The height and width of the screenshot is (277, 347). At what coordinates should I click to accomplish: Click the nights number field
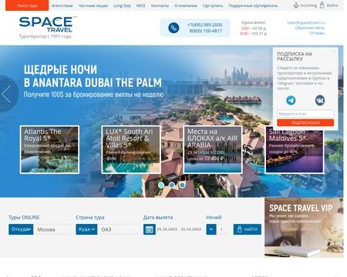(x=223, y=229)
